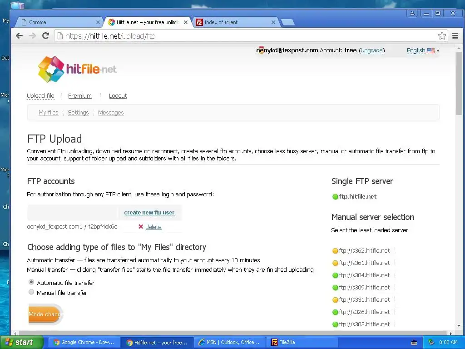Open the Windows start button
The height and width of the screenshot is (349, 465).
tap(21, 343)
